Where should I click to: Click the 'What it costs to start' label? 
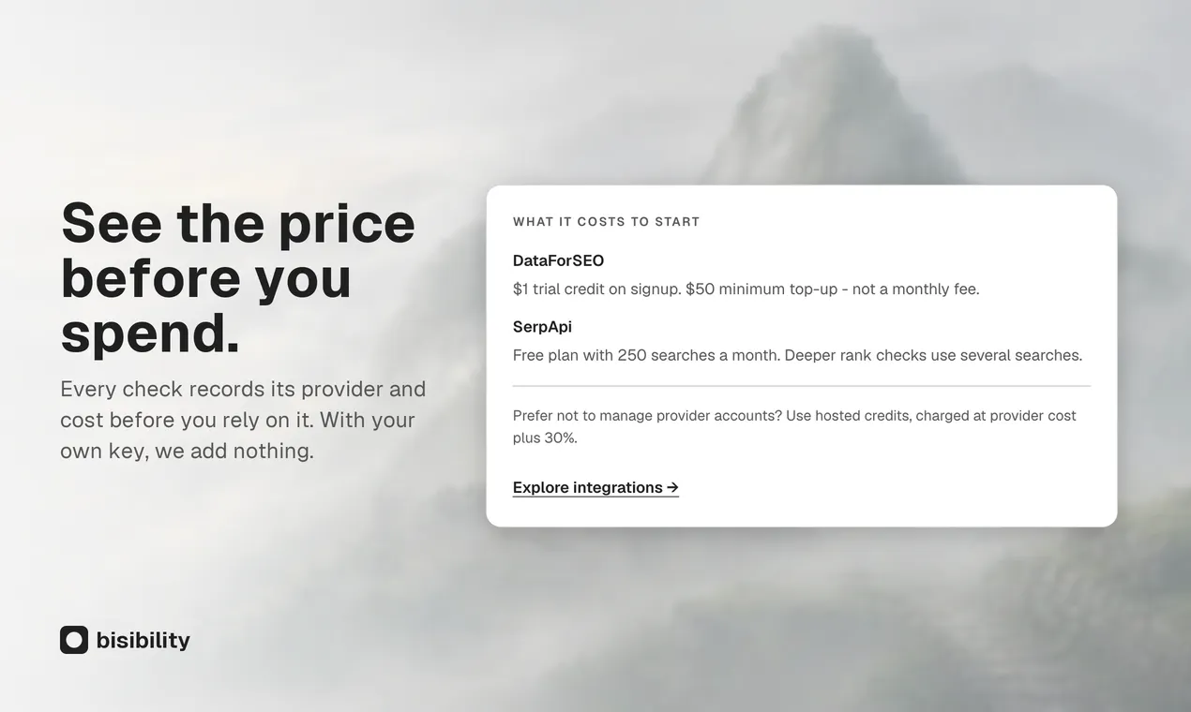[607, 222]
